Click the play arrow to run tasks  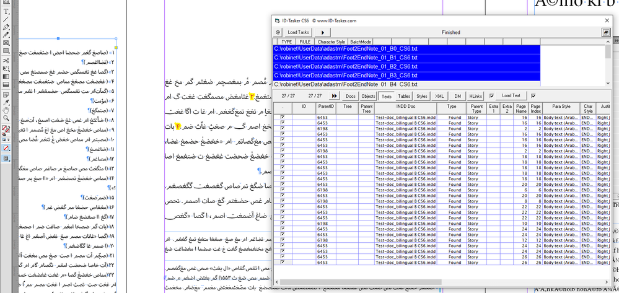(322, 32)
